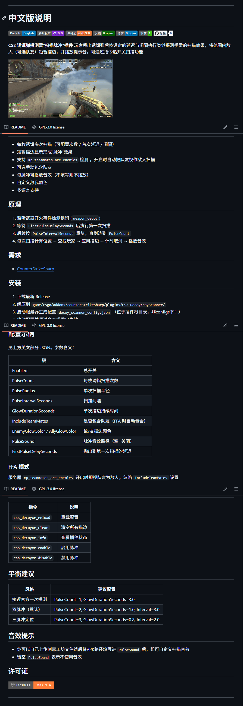Open the 最新版本 V1.0.0 badge
Image resolution: width=243 pixels, height=706 pixels.
[51, 34]
